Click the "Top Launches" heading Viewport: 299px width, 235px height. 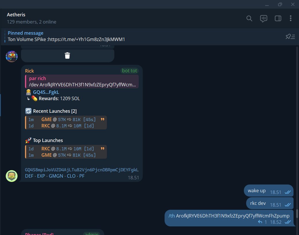48,140
